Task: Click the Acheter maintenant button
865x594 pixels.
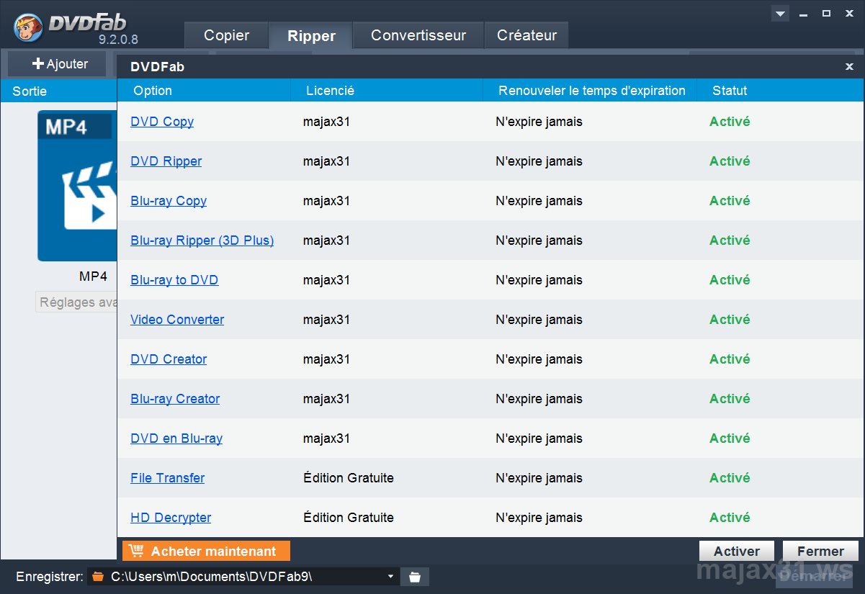Action: (206, 551)
